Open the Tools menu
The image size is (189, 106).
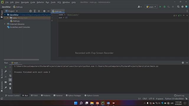[x=53, y=2]
